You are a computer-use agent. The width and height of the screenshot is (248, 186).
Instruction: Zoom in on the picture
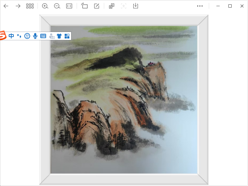[45, 6]
